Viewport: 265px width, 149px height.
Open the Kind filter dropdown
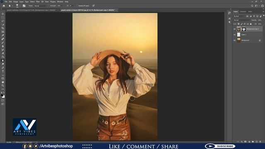tap(239, 16)
